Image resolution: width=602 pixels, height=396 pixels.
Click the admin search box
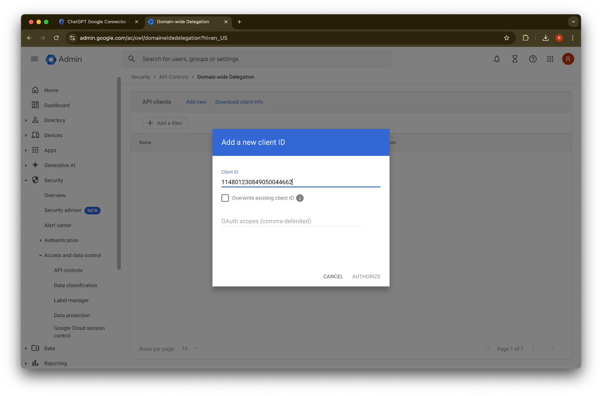[x=256, y=59]
